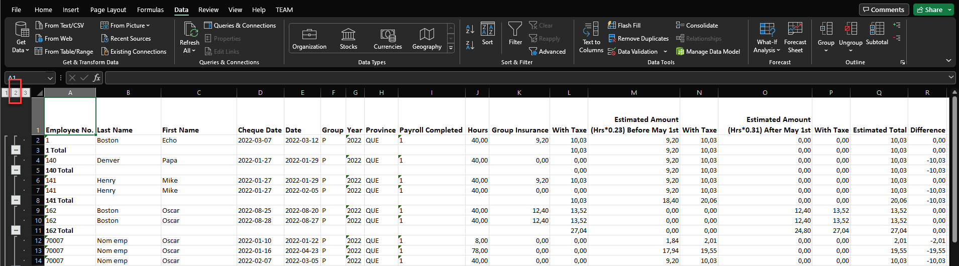The height and width of the screenshot is (266, 959).
Task: Open Advanced filter options
Action: [x=547, y=51]
